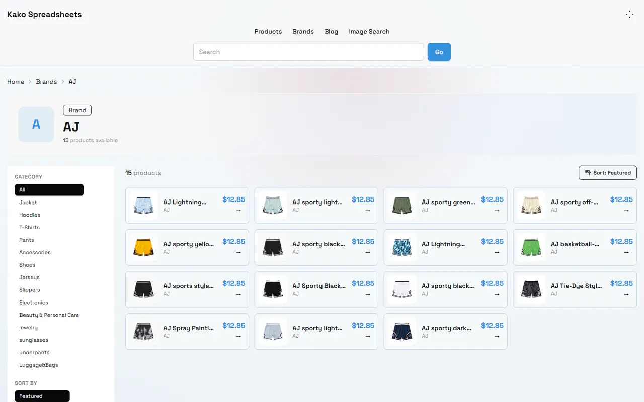Filter by Luggage&Bags category
The height and width of the screenshot is (402, 644).
[x=39, y=365]
